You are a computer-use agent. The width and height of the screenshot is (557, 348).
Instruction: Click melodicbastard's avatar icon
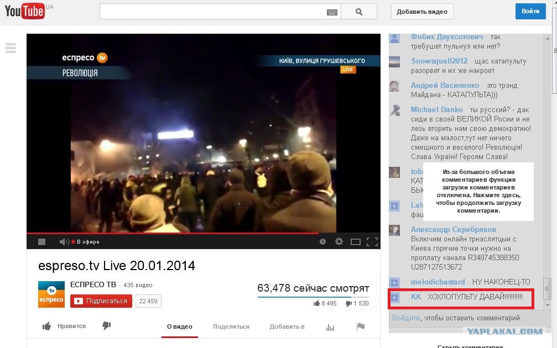tap(395, 283)
